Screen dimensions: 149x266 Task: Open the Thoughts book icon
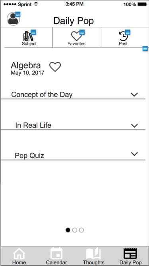(x=93, y=254)
